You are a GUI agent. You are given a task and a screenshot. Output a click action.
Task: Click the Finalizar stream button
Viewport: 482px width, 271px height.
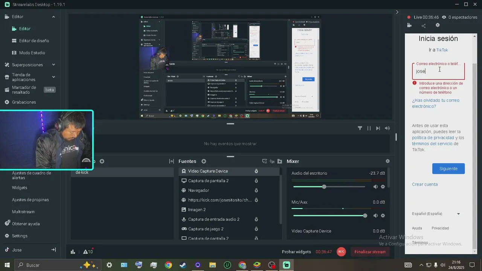370,252
